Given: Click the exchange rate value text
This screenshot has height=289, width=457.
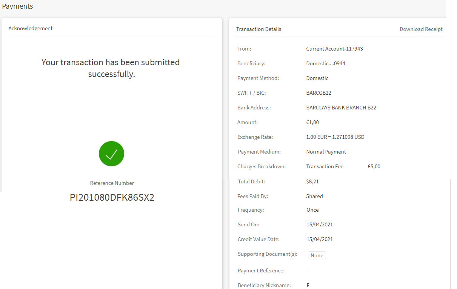Looking at the screenshot, I should point(335,137).
